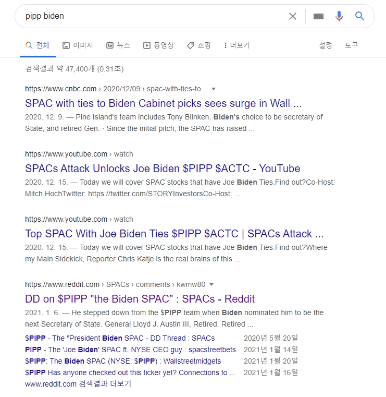Expand options arrow next to reddit.com URL
This screenshot has height=397, width=386.
[211, 285]
